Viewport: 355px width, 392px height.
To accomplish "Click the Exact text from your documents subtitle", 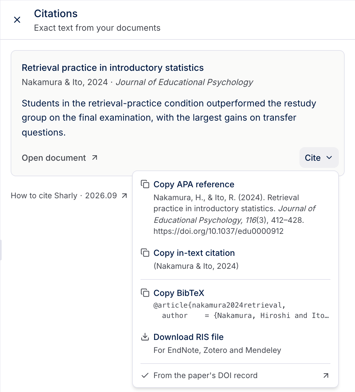I will pos(97,28).
